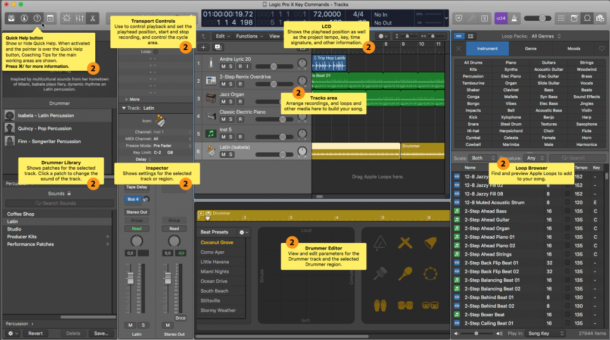Viewport: 610px width, 340px height.
Task: Click the Inst 5 green note icon
Action: tap(211, 133)
